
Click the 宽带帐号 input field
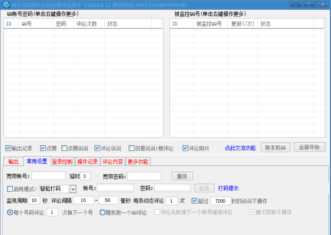(49, 176)
